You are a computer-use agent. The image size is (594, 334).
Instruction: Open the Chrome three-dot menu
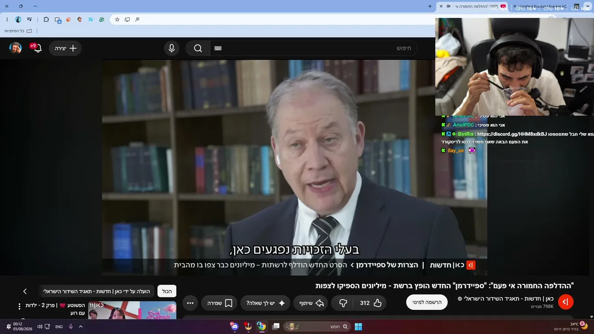point(7,19)
